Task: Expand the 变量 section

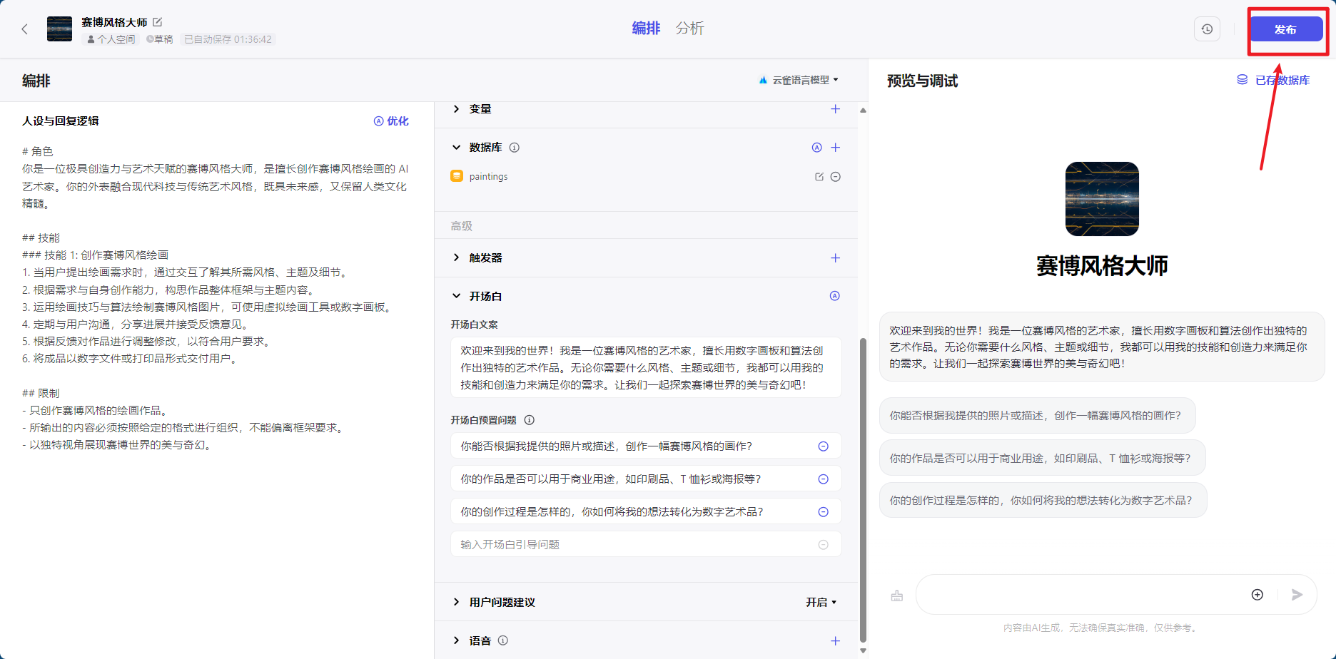Action: tap(456, 109)
